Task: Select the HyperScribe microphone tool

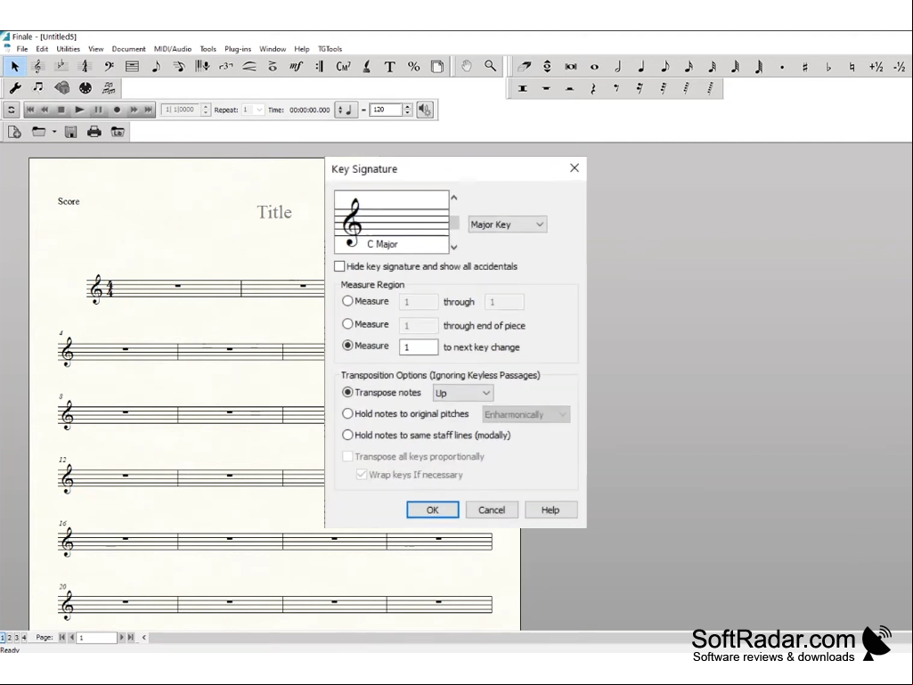Action: [x=202, y=67]
